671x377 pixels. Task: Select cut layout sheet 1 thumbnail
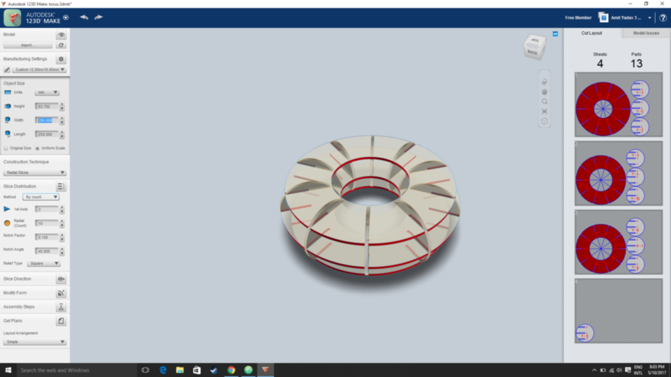click(x=619, y=105)
